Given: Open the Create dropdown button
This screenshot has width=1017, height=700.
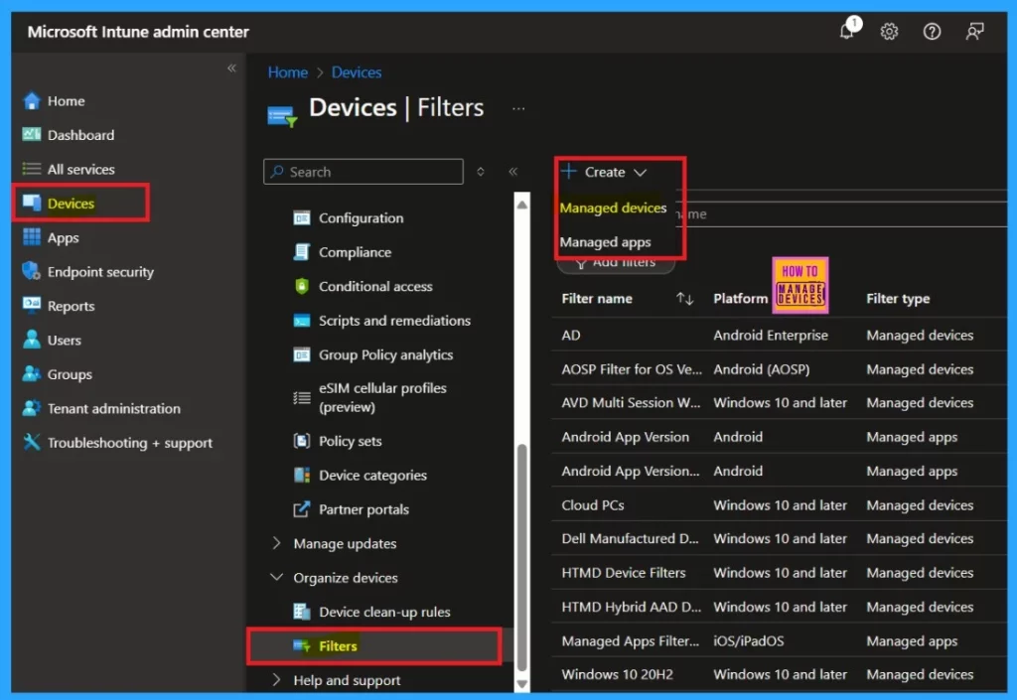Looking at the screenshot, I should (x=604, y=172).
